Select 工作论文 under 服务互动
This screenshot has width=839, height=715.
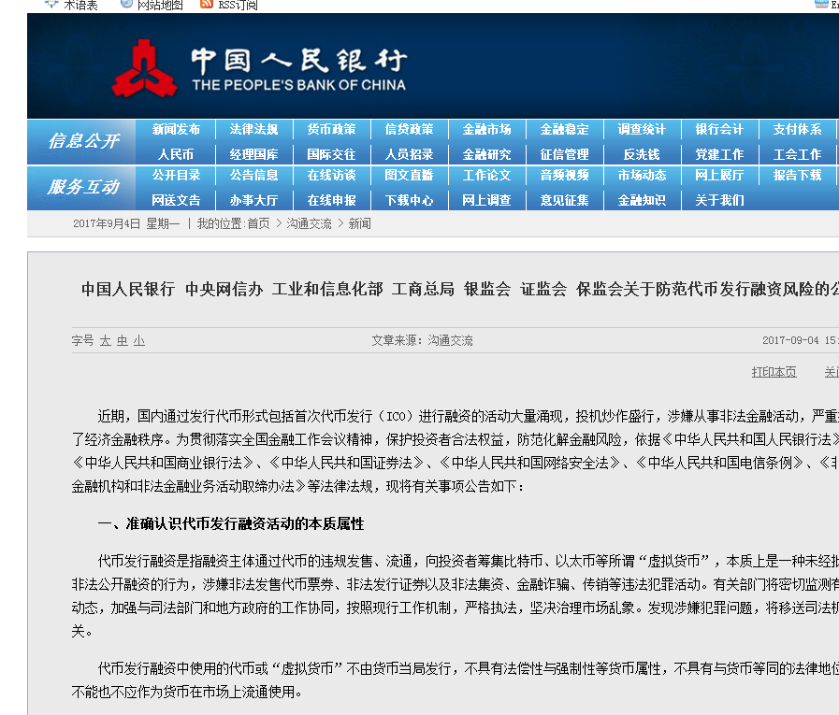click(x=487, y=176)
